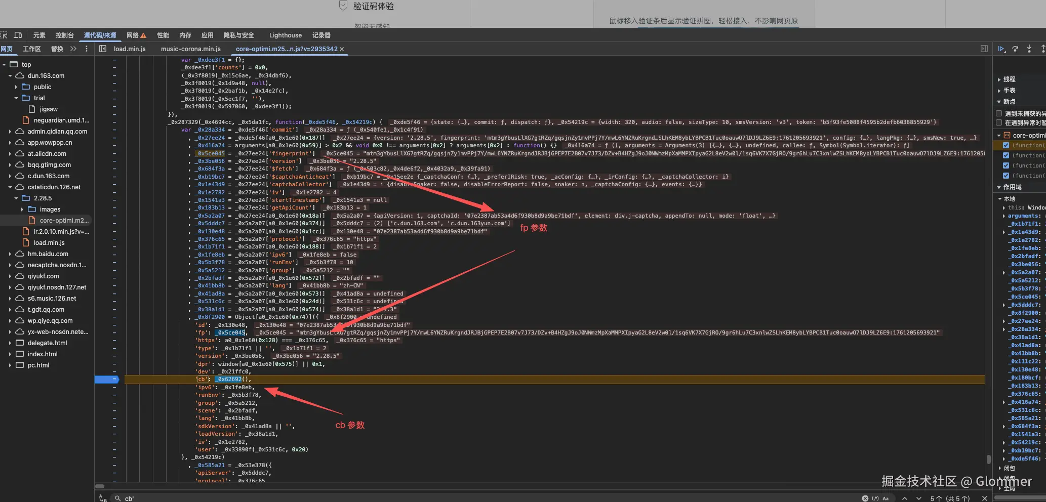Click the hm.baidu.com cloud icon
This screenshot has height=502, width=1046.
tap(20, 254)
